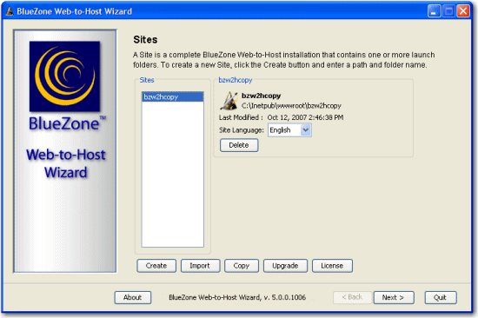Go to the Next wizard page
Screen dimensions: 478x318
(x=394, y=297)
